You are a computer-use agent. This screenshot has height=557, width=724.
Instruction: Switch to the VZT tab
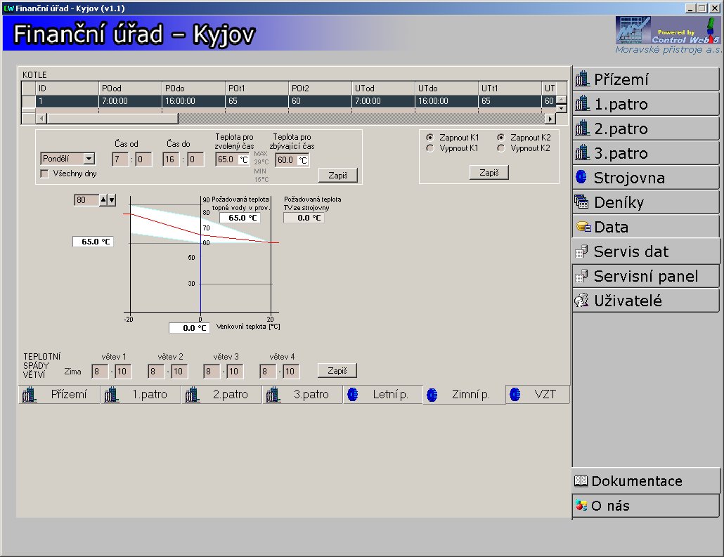537,395
